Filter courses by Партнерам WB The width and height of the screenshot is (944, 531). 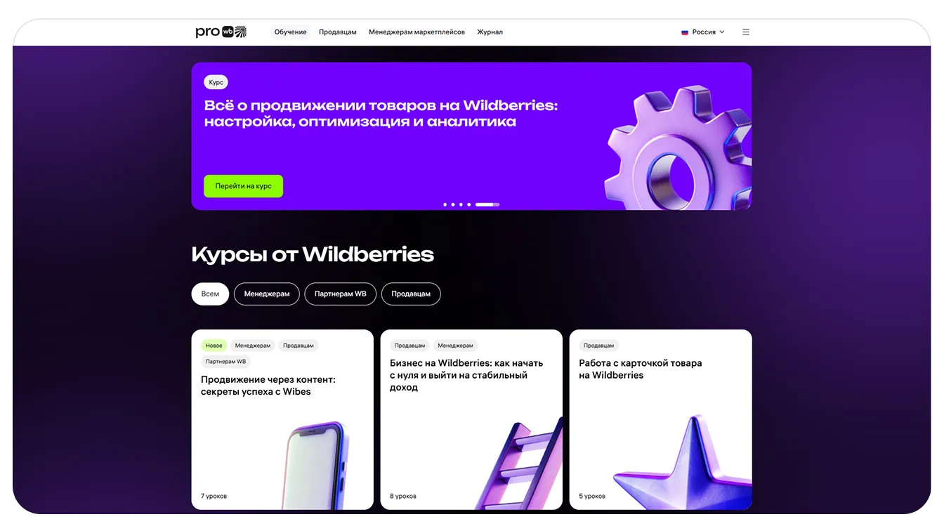pyautogui.click(x=341, y=294)
